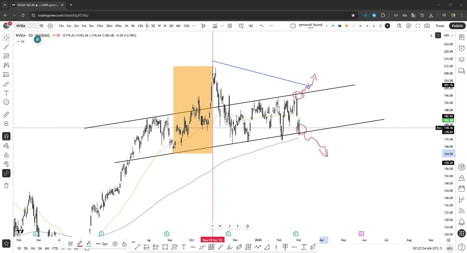The image size is (467, 253).
Task: Open the alerts clock panel
Action: 462,48
